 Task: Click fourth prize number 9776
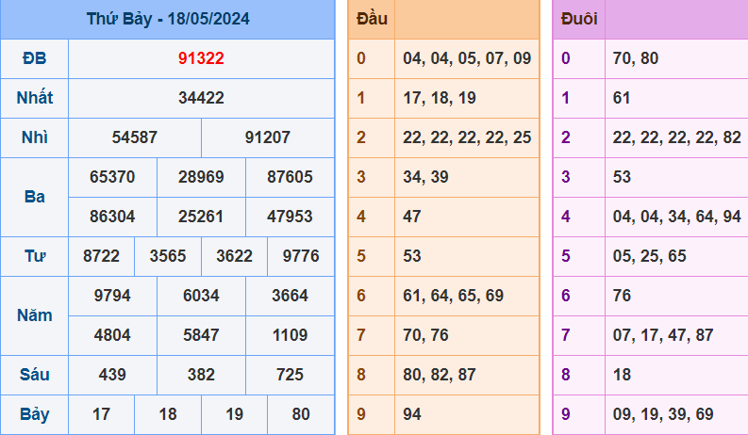click(301, 256)
